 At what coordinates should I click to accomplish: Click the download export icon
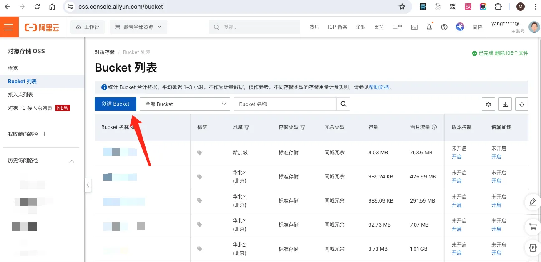[505, 104]
